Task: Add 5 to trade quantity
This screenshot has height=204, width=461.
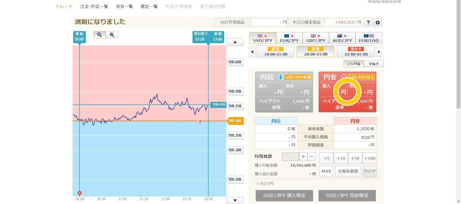Action: pos(326,158)
